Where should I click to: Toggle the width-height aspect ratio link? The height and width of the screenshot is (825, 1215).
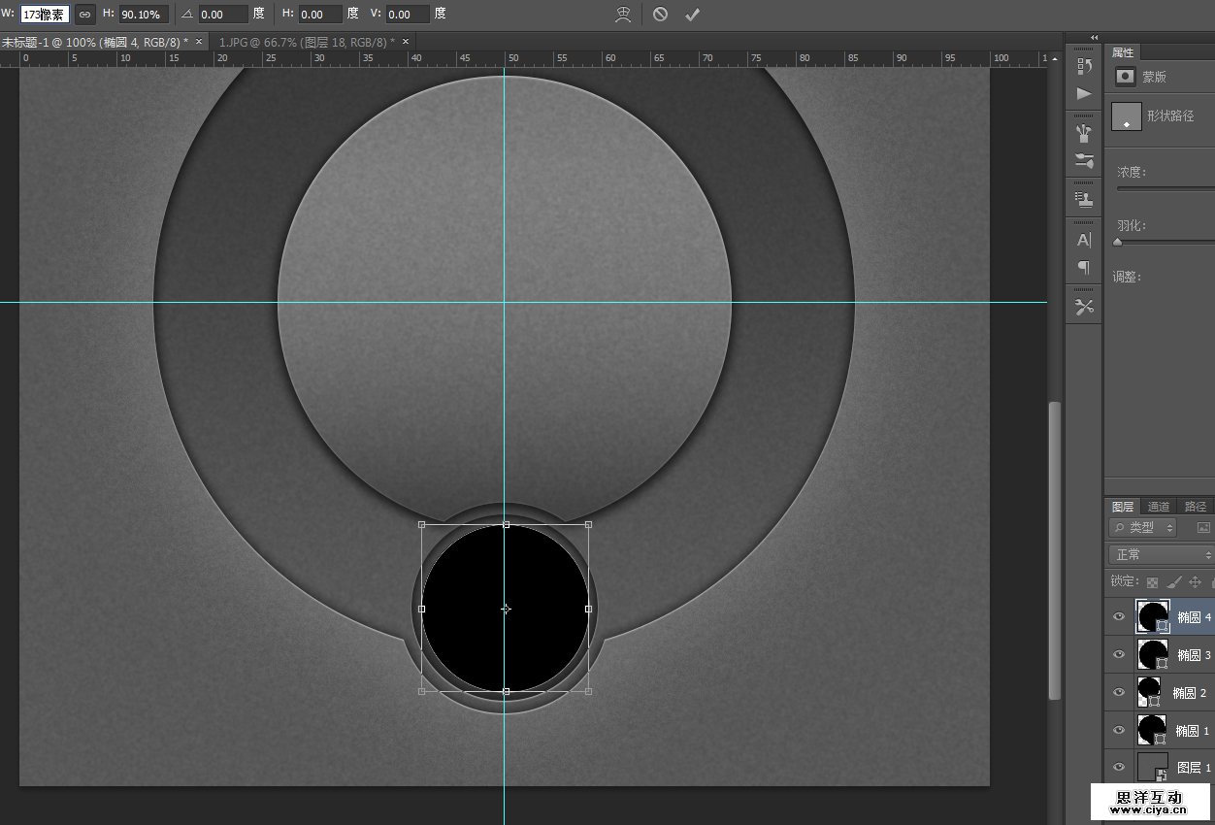pyautogui.click(x=85, y=15)
